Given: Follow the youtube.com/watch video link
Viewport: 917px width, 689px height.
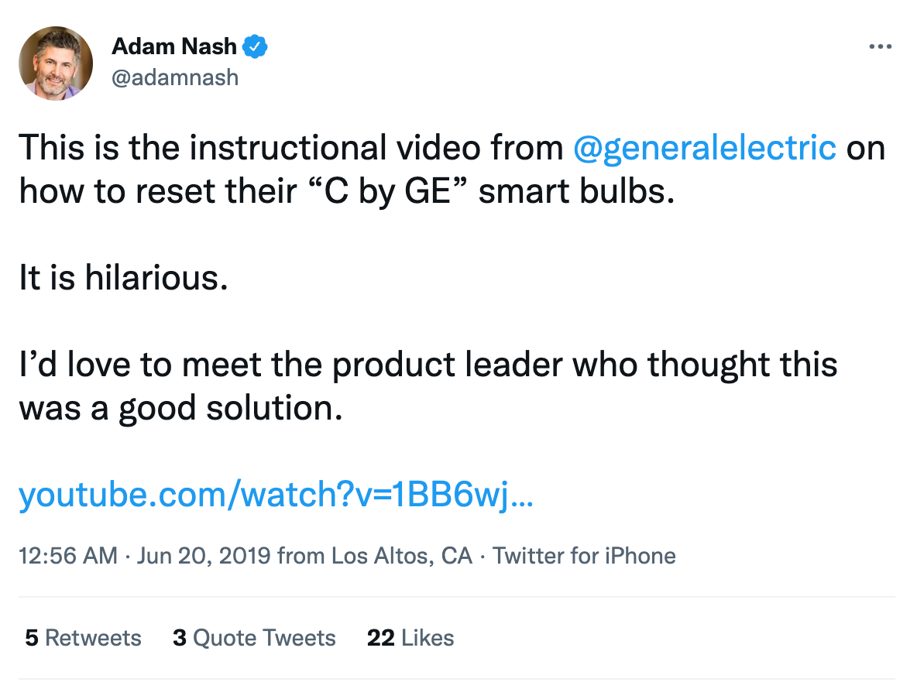Looking at the screenshot, I should [x=275, y=494].
